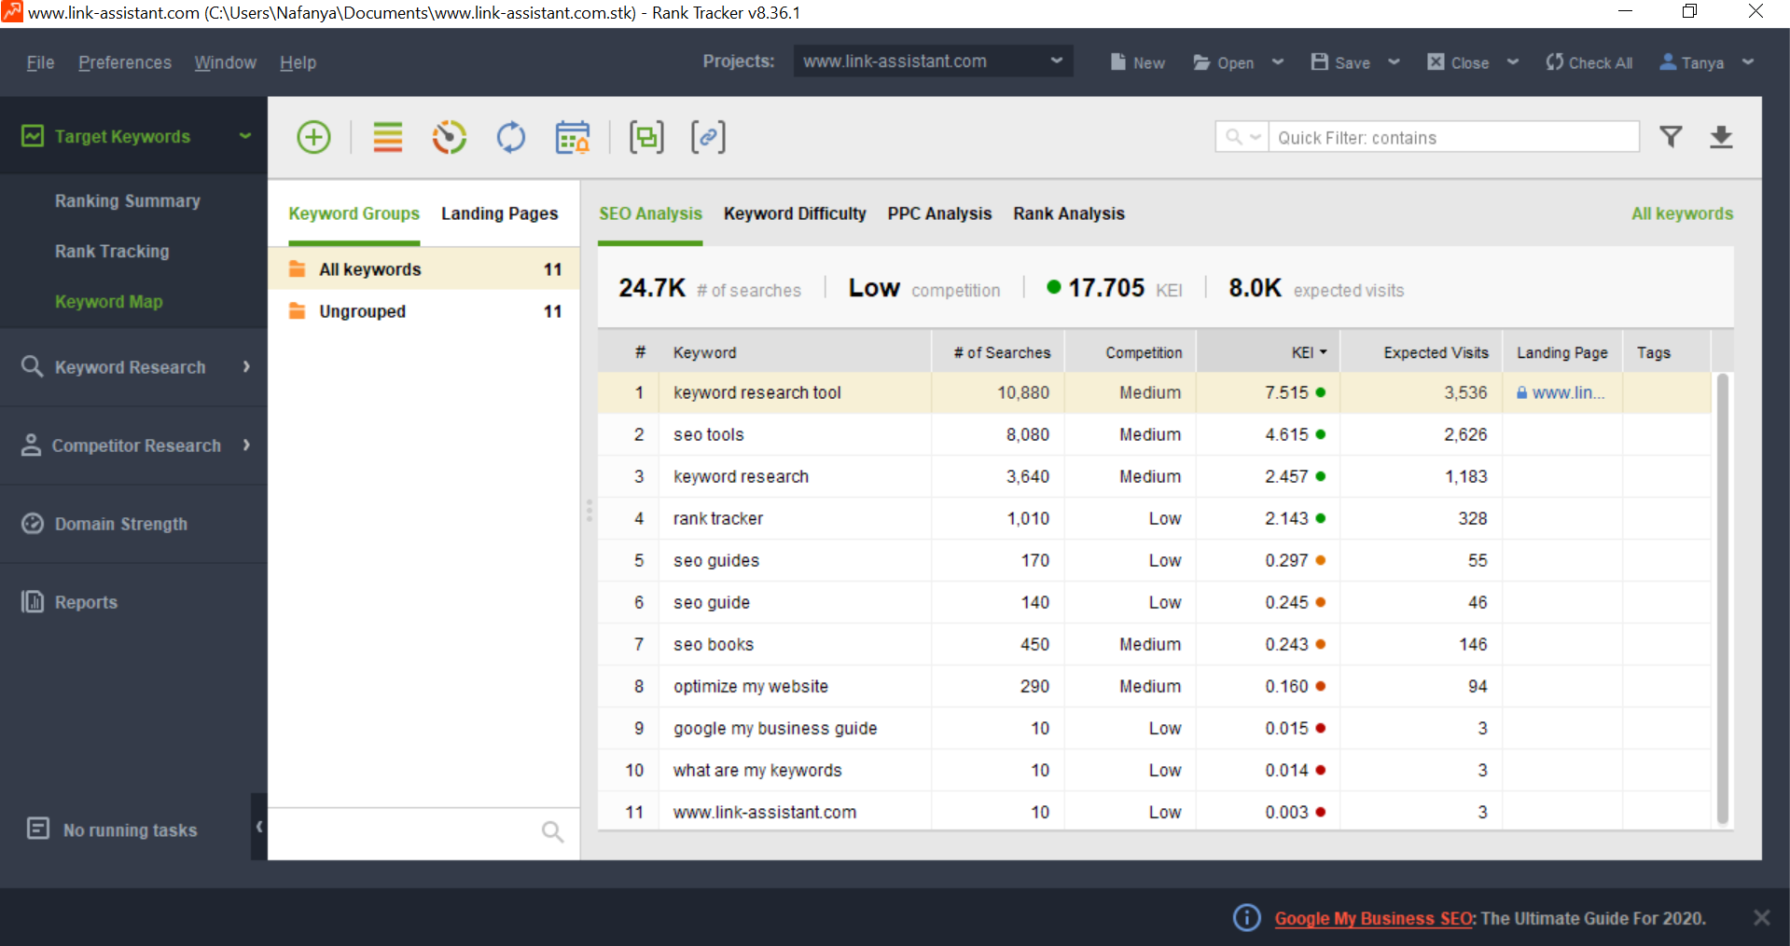This screenshot has height=946, width=1790.
Task: Switch to Landing Pages tab
Action: [x=499, y=213]
